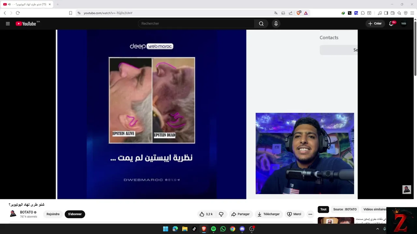Screen dimensions: 417x234
Task: Open File Explorer from the taskbar
Action: (x=185, y=229)
